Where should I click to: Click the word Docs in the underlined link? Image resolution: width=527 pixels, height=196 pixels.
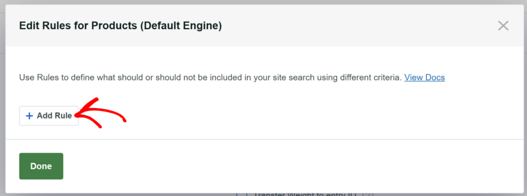click(x=435, y=78)
